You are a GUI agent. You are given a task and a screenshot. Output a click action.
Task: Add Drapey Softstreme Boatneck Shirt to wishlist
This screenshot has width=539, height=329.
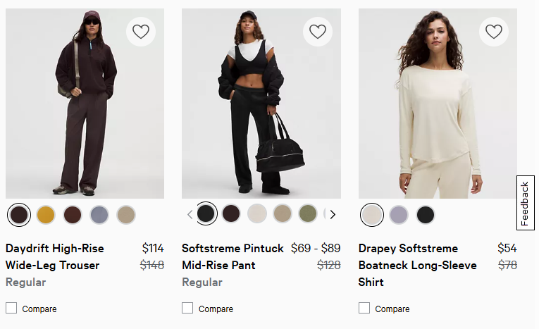point(494,32)
